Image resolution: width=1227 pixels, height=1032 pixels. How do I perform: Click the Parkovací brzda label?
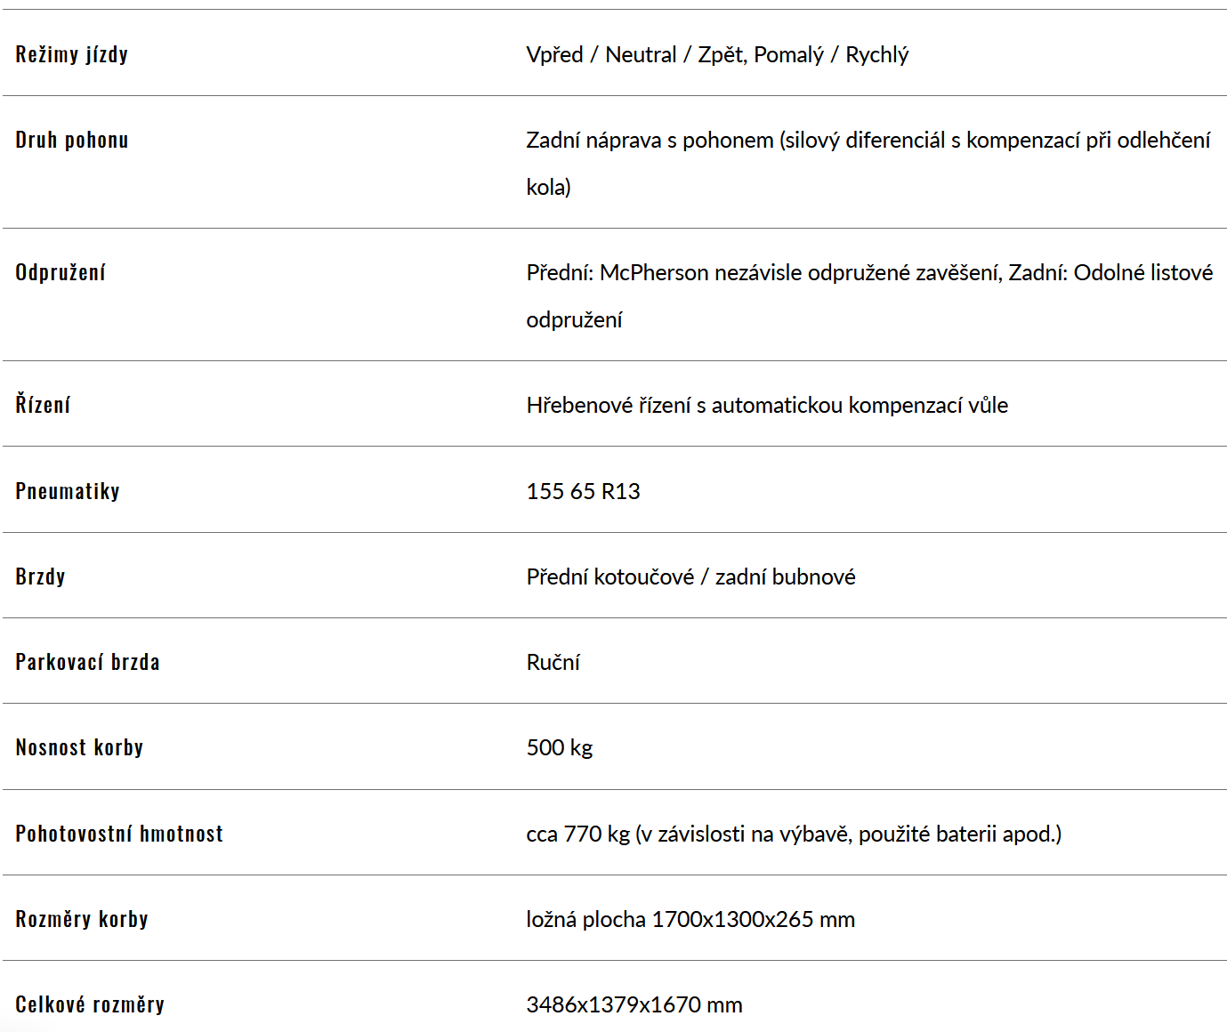click(x=87, y=662)
